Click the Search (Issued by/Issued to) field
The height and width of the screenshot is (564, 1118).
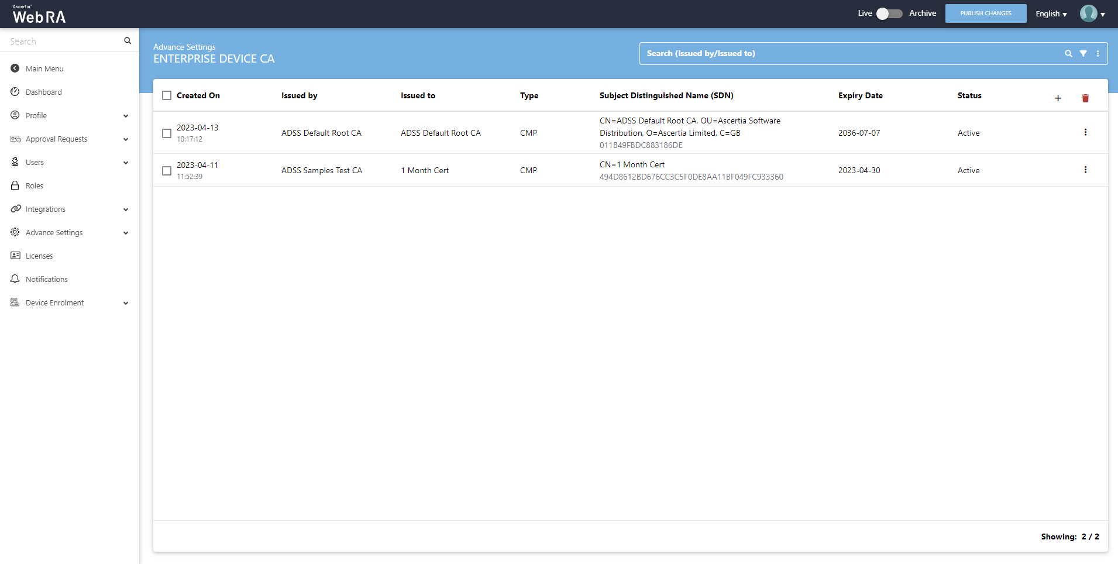tap(848, 54)
